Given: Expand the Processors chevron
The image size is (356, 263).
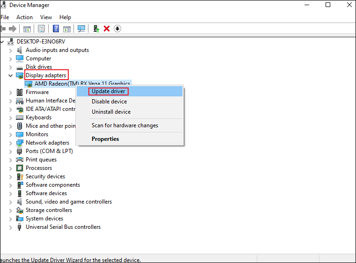Looking at the screenshot, I should 10,168.
